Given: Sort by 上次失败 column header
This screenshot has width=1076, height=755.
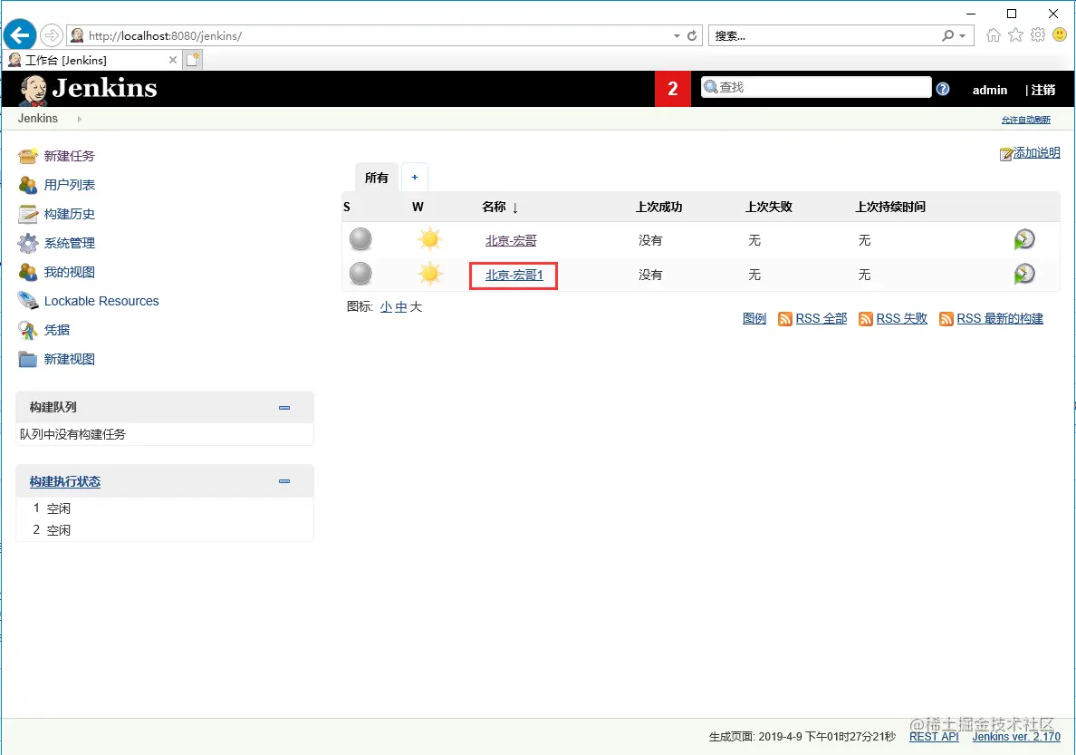Looking at the screenshot, I should [x=769, y=207].
